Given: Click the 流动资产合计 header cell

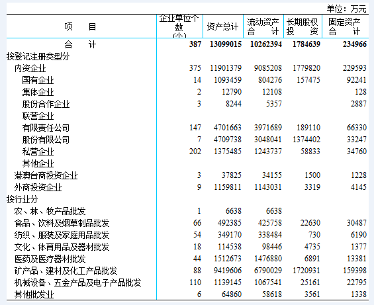Looking at the screenshot, I should coord(263,26).
